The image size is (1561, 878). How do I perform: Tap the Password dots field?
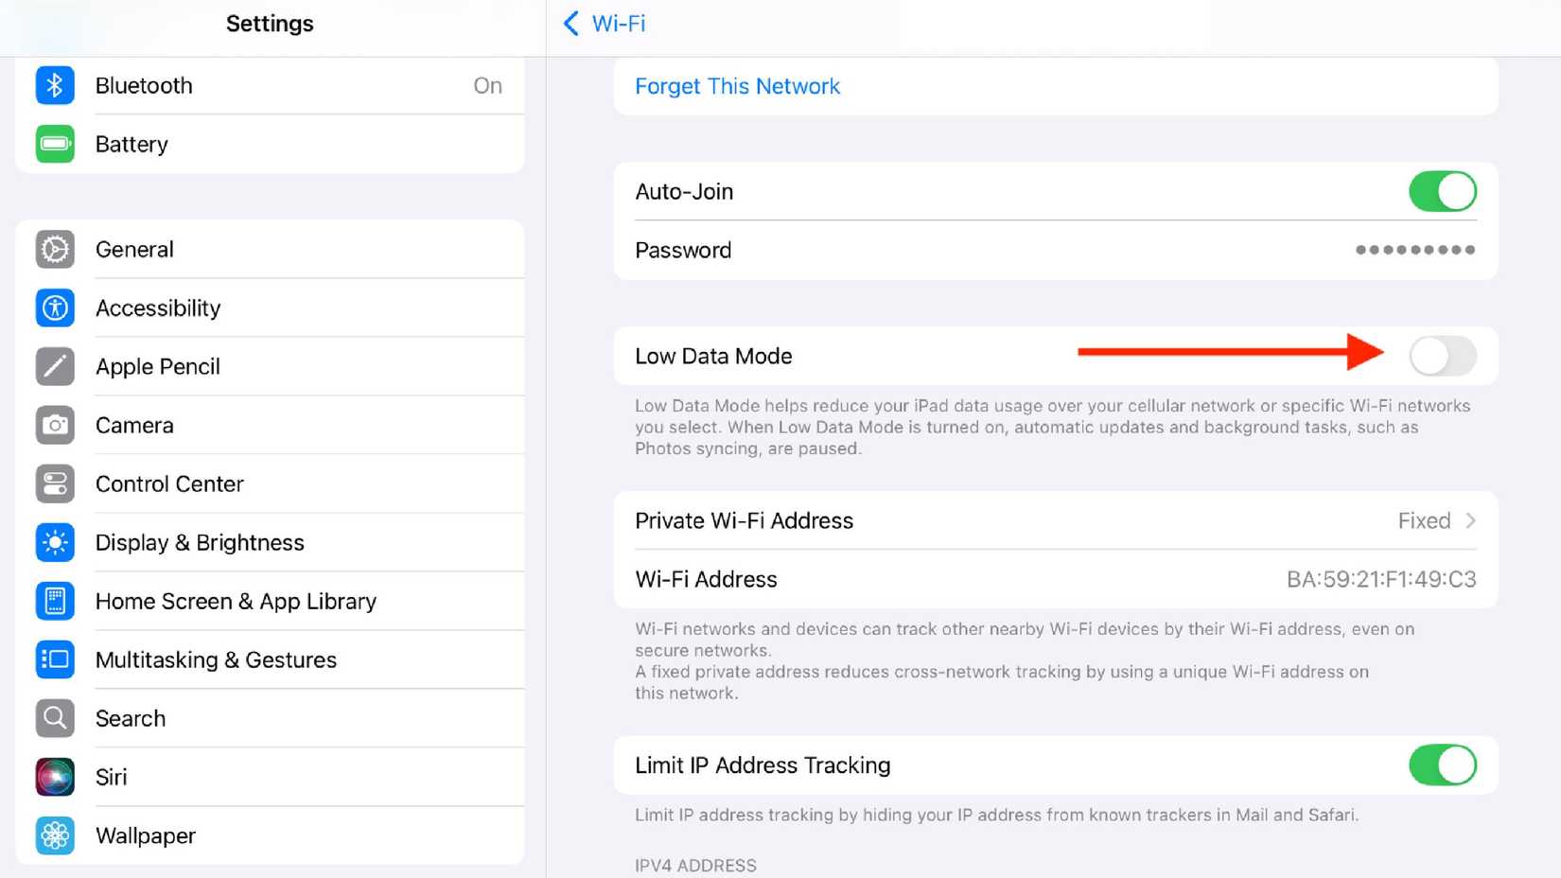coord(1414,250)
